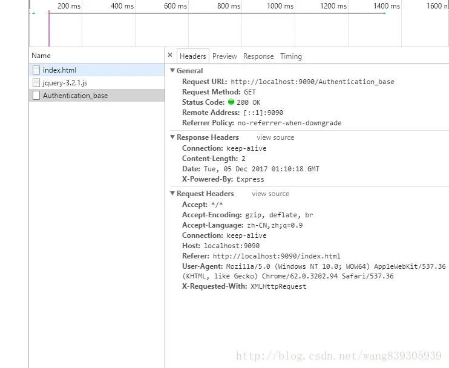Open the Timing tab
Viewport: 449px width, 368px height.
coord(291,56)
